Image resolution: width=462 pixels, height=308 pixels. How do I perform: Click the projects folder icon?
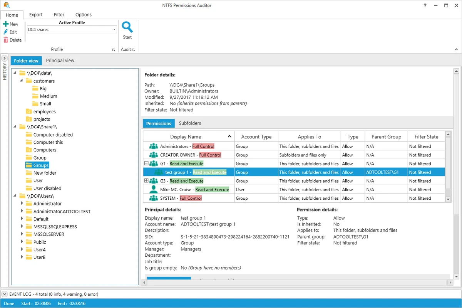pos(29,119)
